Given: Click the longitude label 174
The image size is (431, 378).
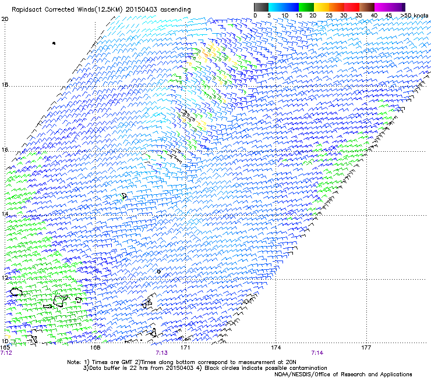Looking at the screenshot, I should [x=275, y=348].
